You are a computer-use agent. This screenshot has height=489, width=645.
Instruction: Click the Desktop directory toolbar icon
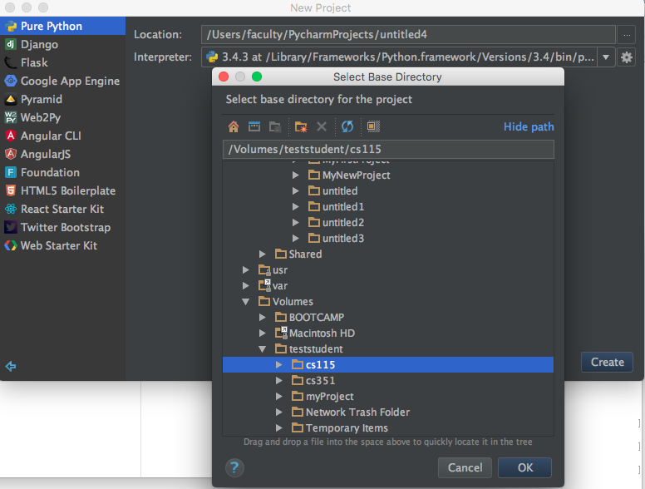[x=254, y=126]
